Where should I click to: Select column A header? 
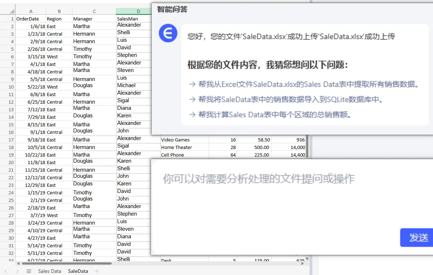[x=31, y=11]
